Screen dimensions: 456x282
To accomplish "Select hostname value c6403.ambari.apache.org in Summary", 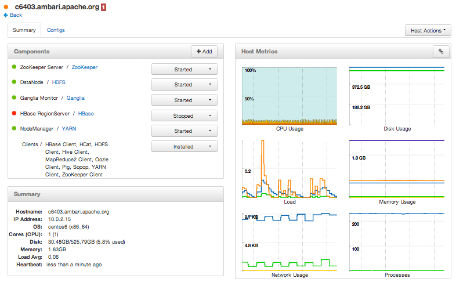I will tap(78, 212).
